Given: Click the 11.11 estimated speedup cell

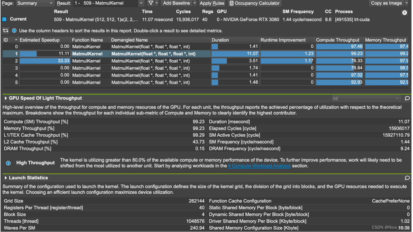Looking at the screenshot, I should [45, 54].
